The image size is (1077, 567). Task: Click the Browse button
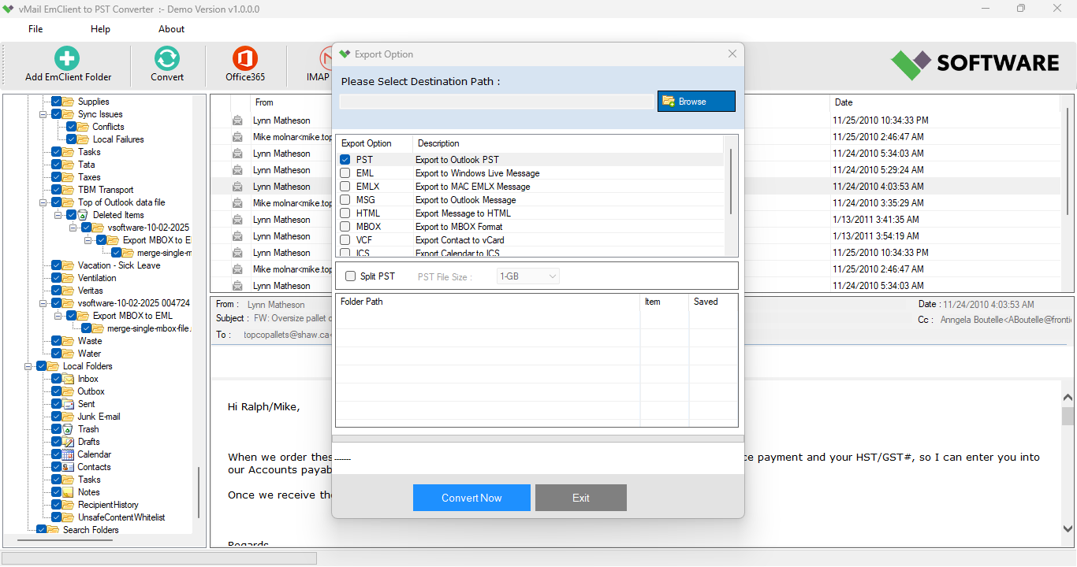tap(696, 102)
